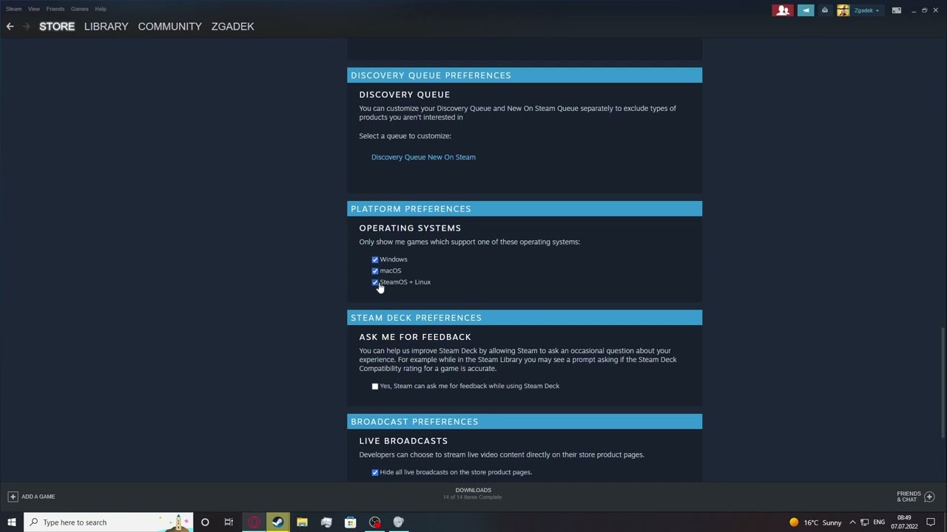Click the ADD A GAME label

pyautogui.click(x=38, y=497)
